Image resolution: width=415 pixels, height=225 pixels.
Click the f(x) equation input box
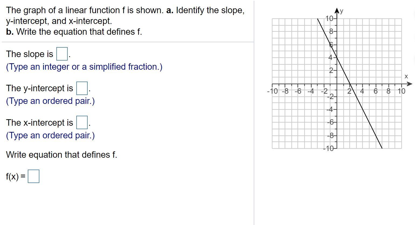click(x=34, y=176)
